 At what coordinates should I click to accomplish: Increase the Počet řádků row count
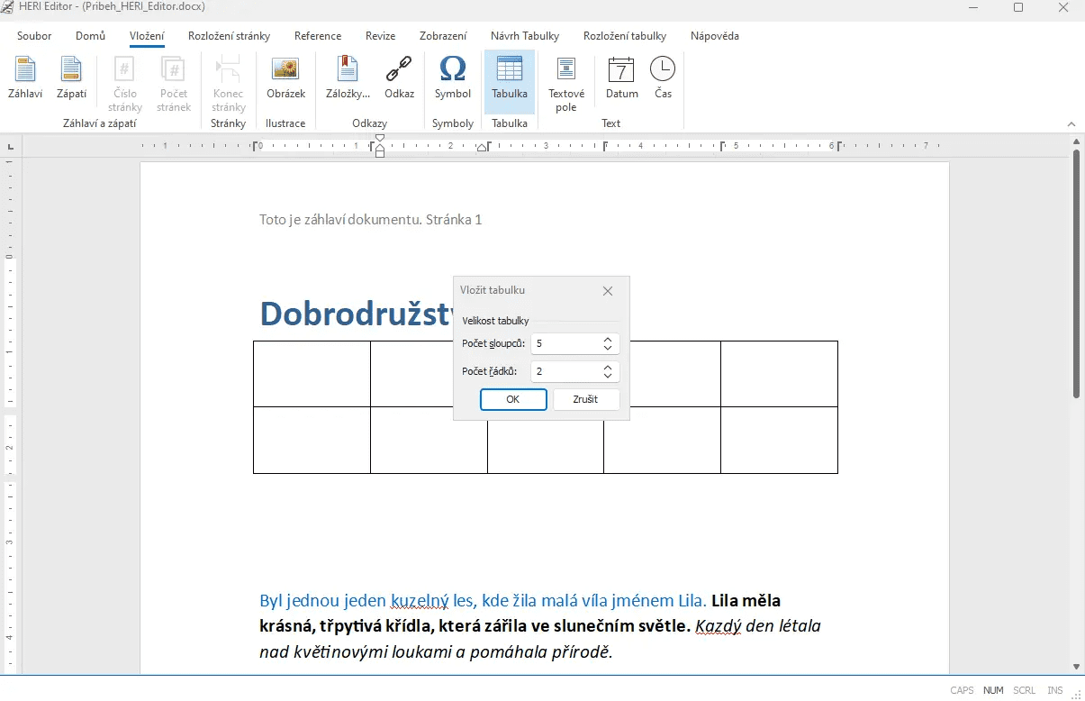tap(608, 367)
